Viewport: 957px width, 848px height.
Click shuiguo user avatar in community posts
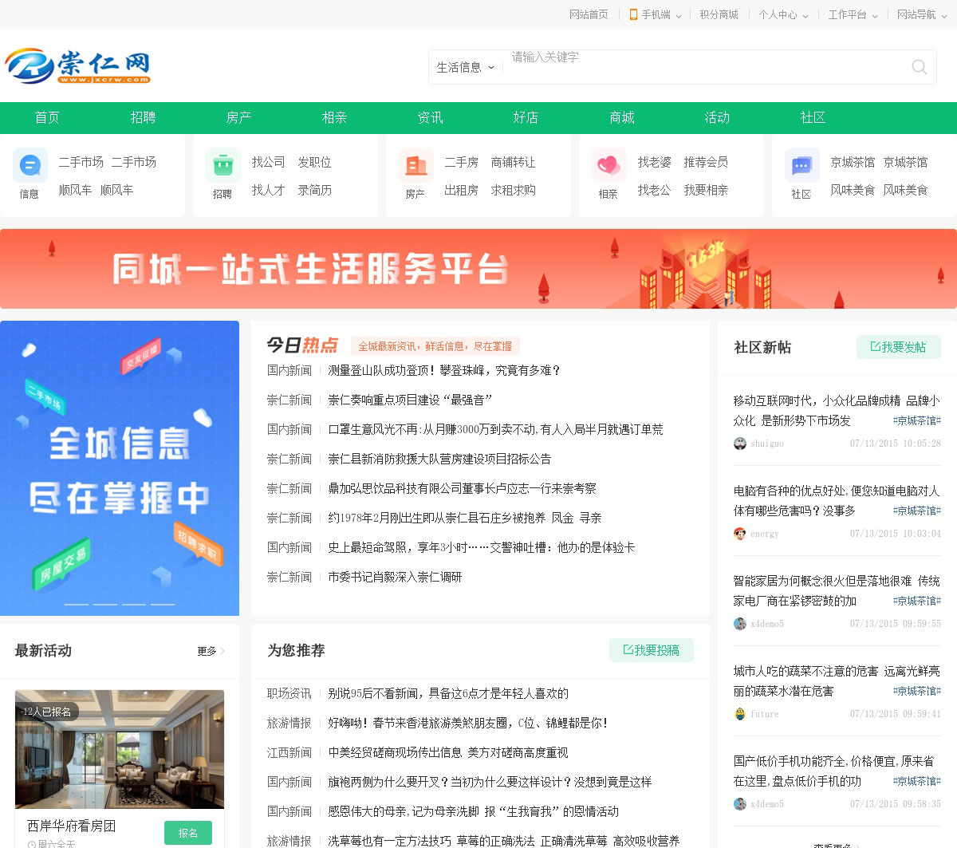(x=740, y=444)
